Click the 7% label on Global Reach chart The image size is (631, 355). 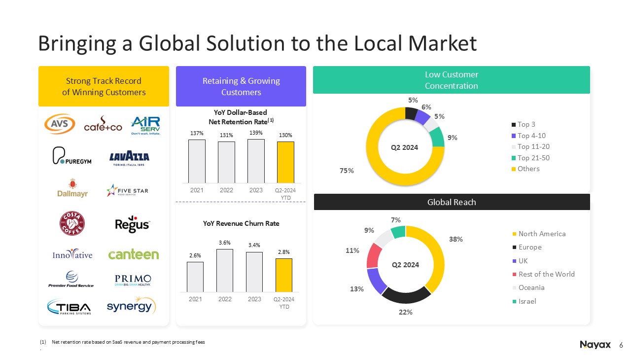point(395,219)
